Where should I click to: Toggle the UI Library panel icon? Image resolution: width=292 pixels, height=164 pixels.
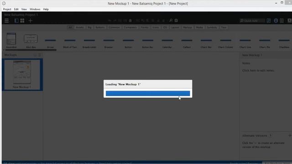point(269,20)
